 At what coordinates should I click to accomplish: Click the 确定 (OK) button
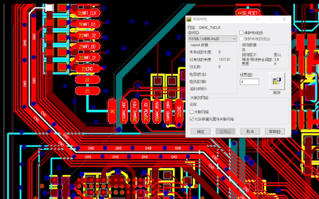[x=200, y=131]
